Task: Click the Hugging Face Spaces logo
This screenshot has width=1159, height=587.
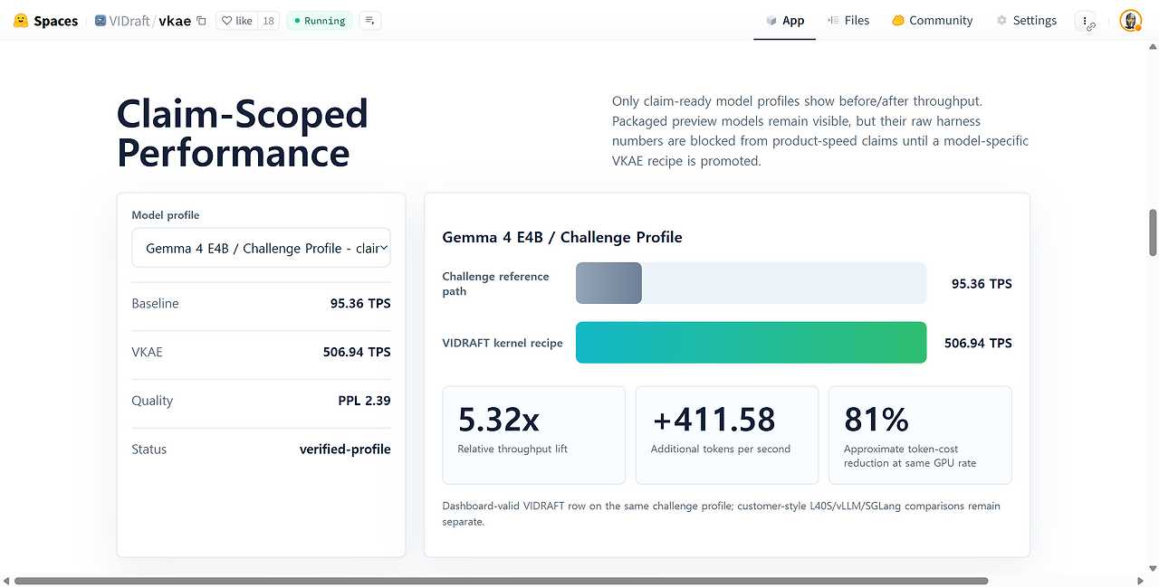Action: 21,21
